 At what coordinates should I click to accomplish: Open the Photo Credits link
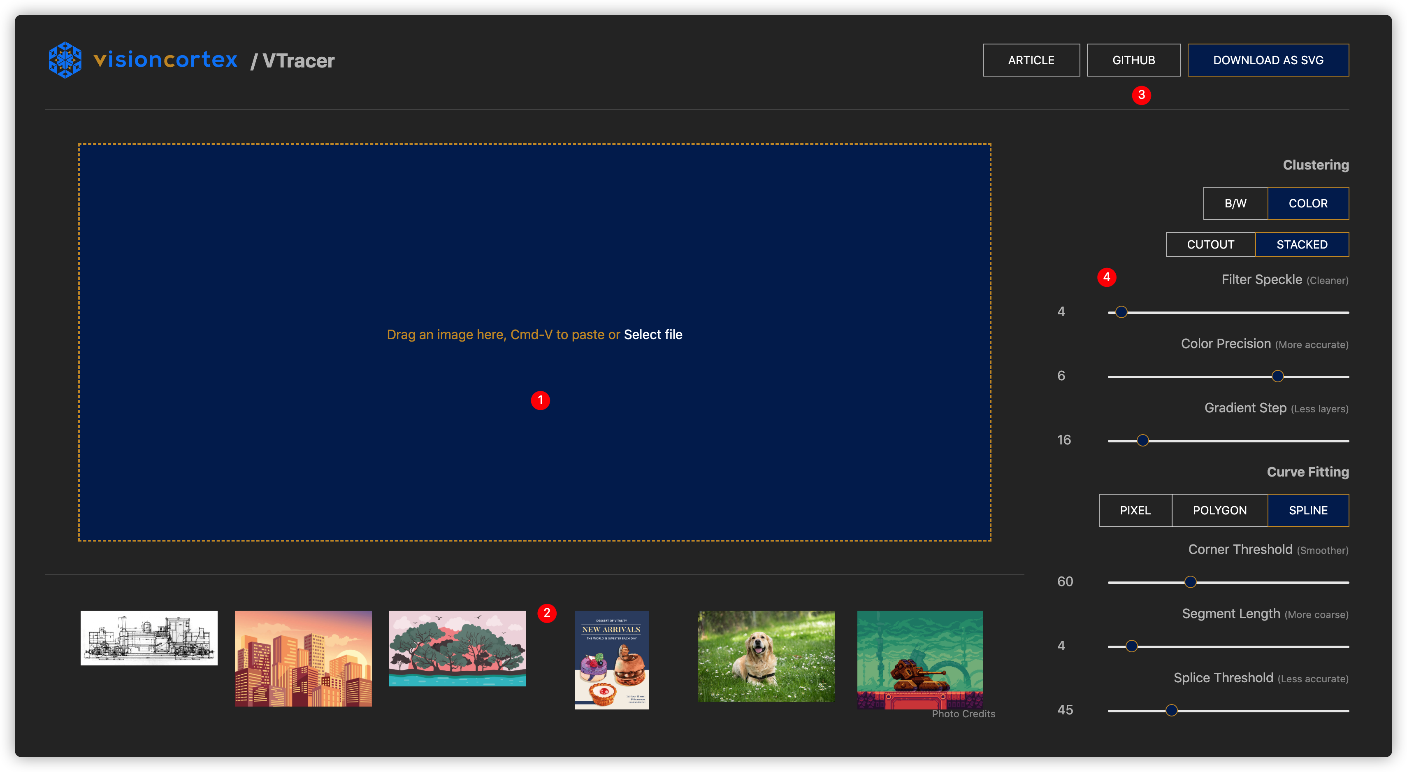coord(963,714)
